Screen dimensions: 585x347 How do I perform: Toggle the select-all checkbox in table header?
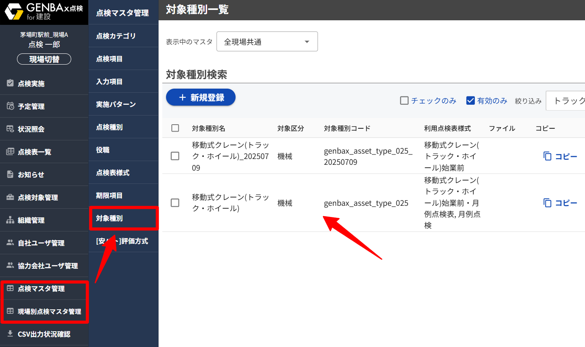(175, 128)
